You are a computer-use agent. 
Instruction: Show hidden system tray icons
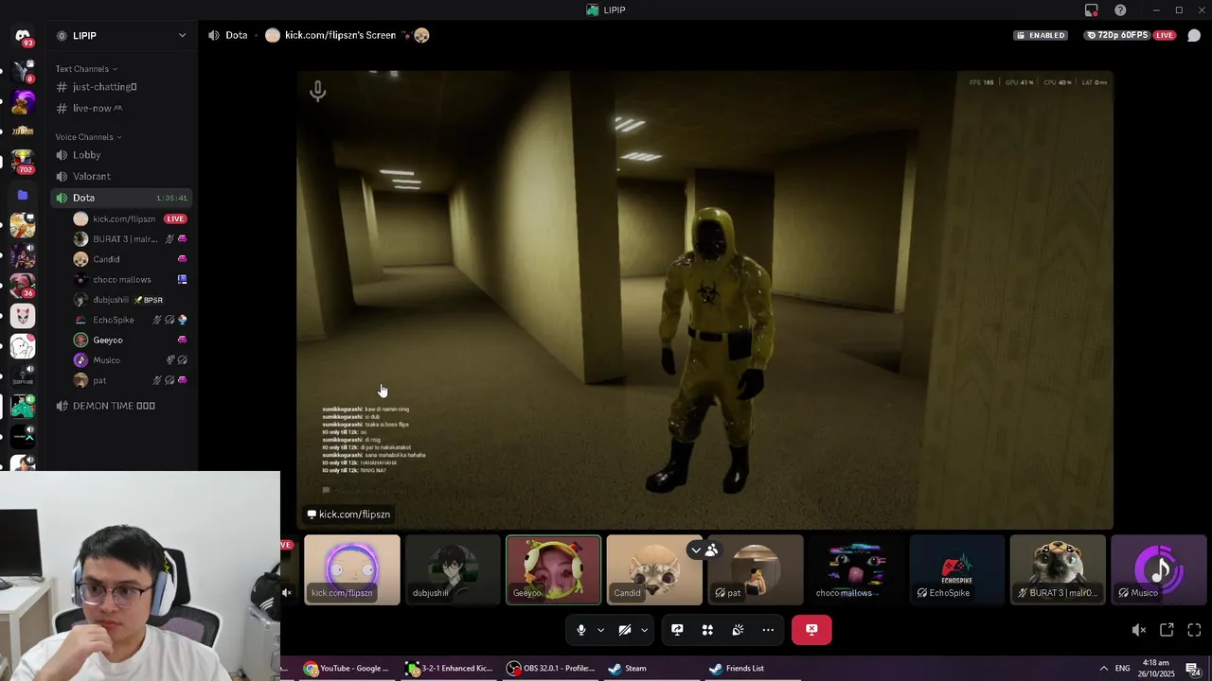click(1103, 669)
